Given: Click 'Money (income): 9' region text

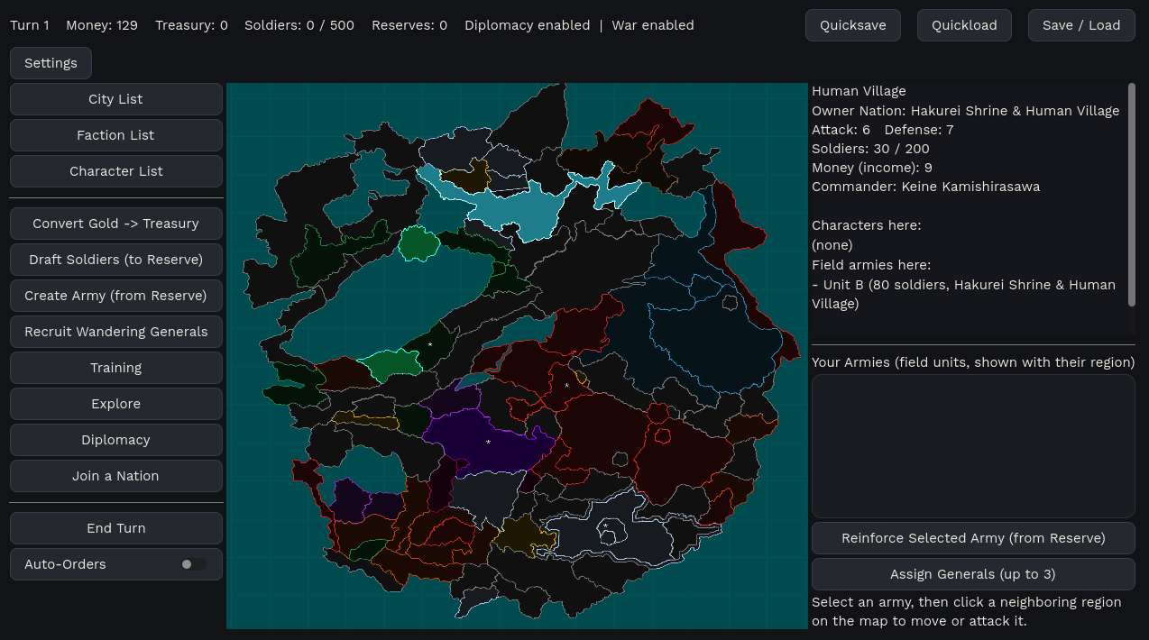Looking at the screenshot, I should pos(872,168).
